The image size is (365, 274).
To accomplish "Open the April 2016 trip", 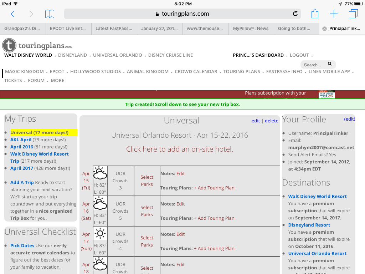I will point(22,147).
